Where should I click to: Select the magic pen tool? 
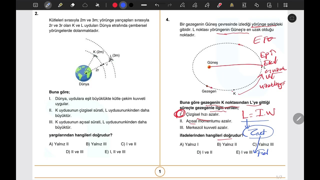pos(182,5)
